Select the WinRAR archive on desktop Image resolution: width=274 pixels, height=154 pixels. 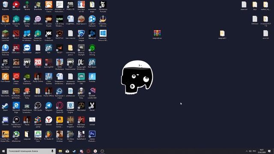point(157,34)
